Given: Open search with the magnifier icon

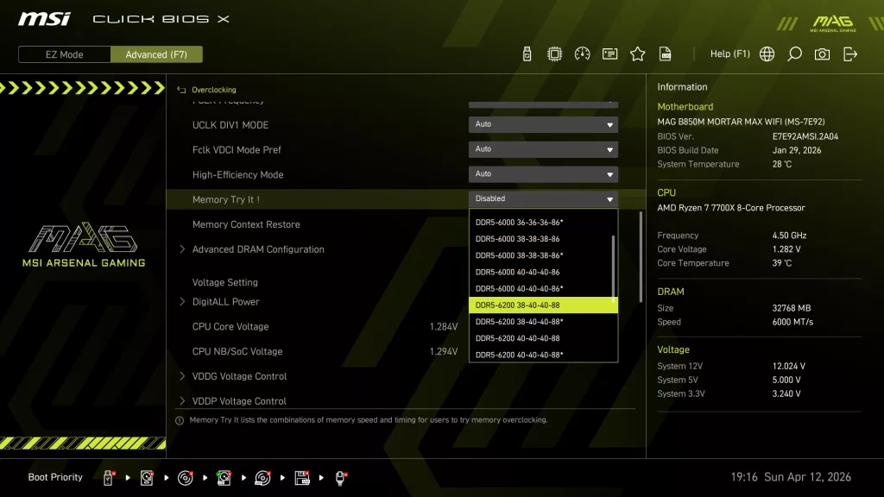Looking at the screenshot, I should 794,54.
